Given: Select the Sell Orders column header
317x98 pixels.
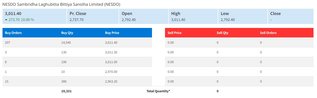Looking at the screenshot, I should [268, 33].
